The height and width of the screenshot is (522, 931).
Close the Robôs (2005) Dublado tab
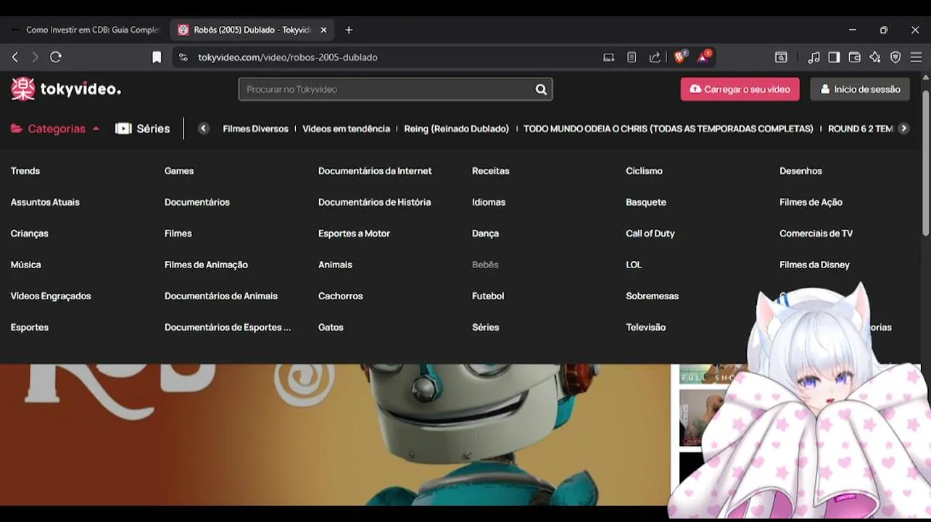click(323, 30)
